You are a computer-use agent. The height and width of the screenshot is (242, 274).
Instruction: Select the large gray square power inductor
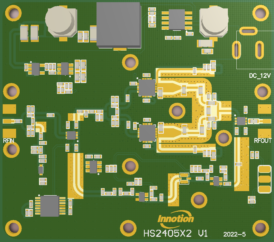(x=119, y=25)
